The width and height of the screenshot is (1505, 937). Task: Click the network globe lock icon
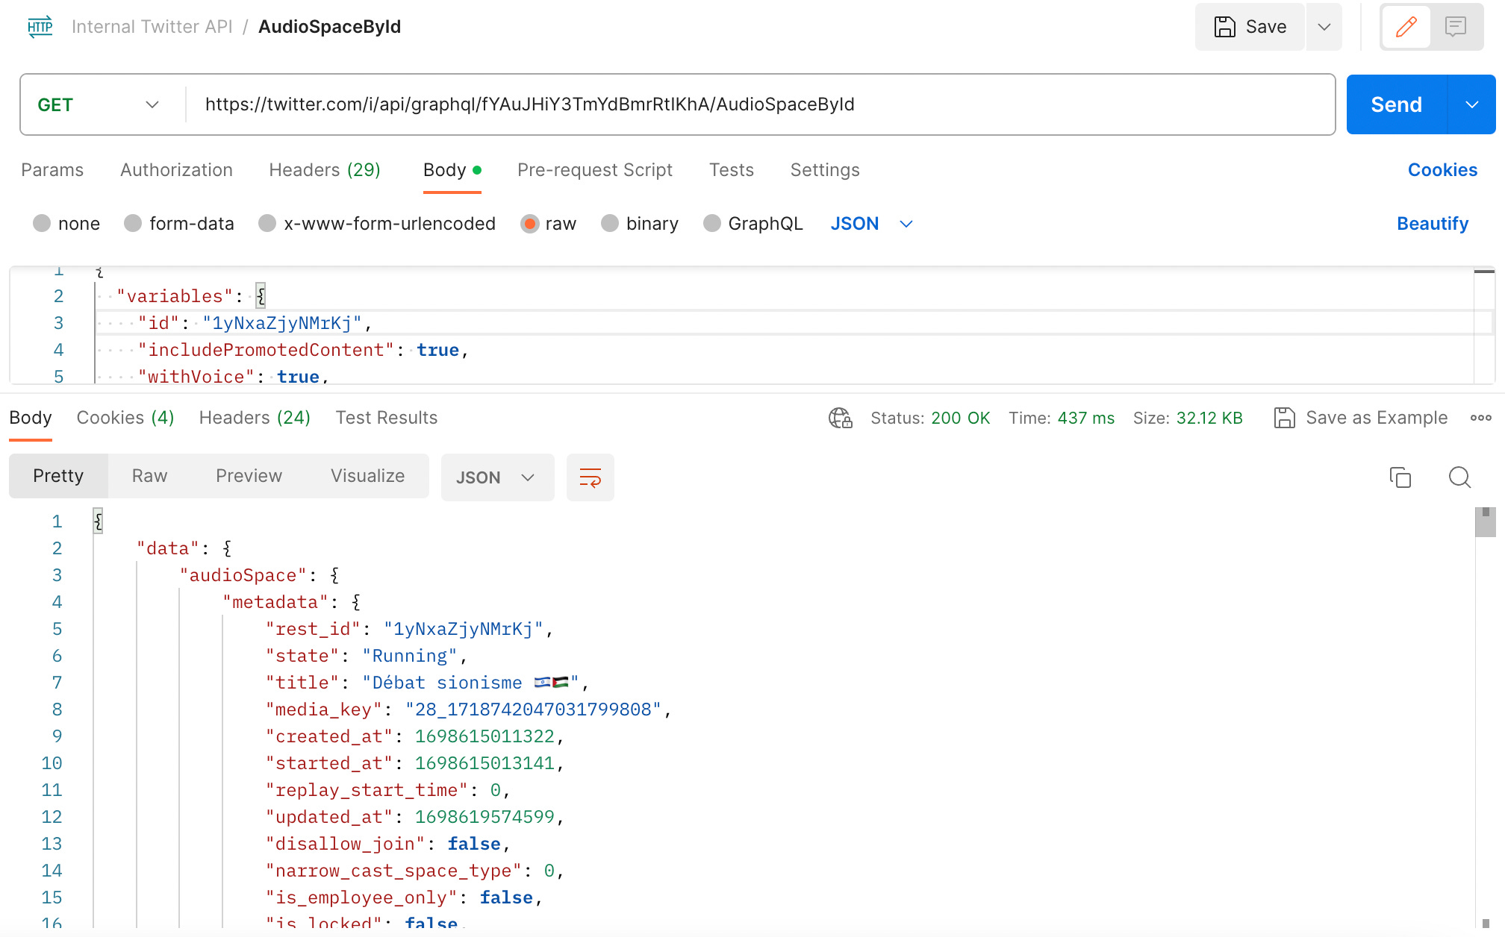pos(840,418)
